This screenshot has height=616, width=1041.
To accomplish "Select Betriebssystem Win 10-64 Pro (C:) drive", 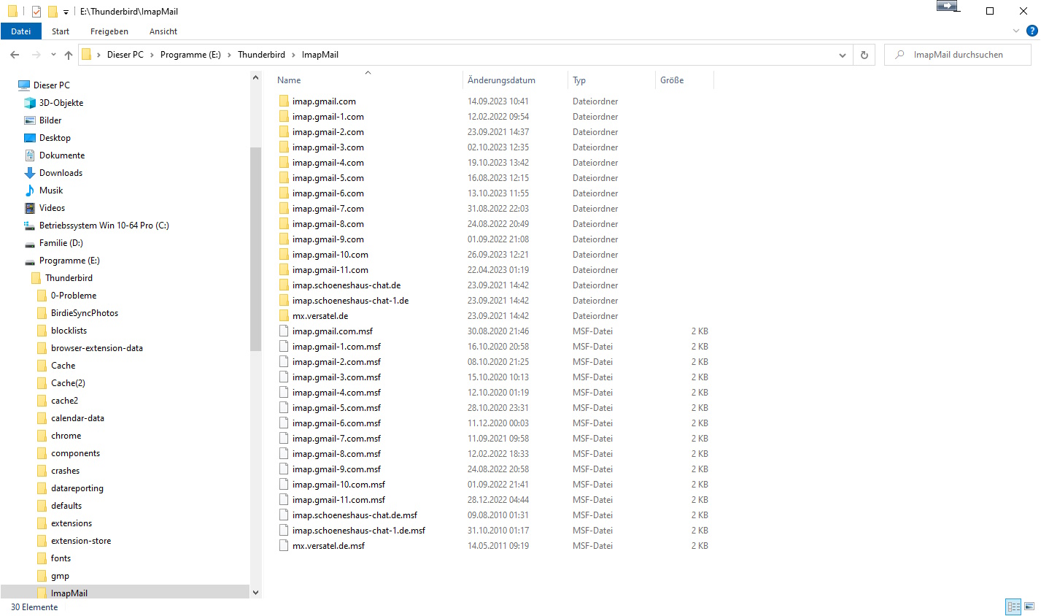I will point(104,226).
